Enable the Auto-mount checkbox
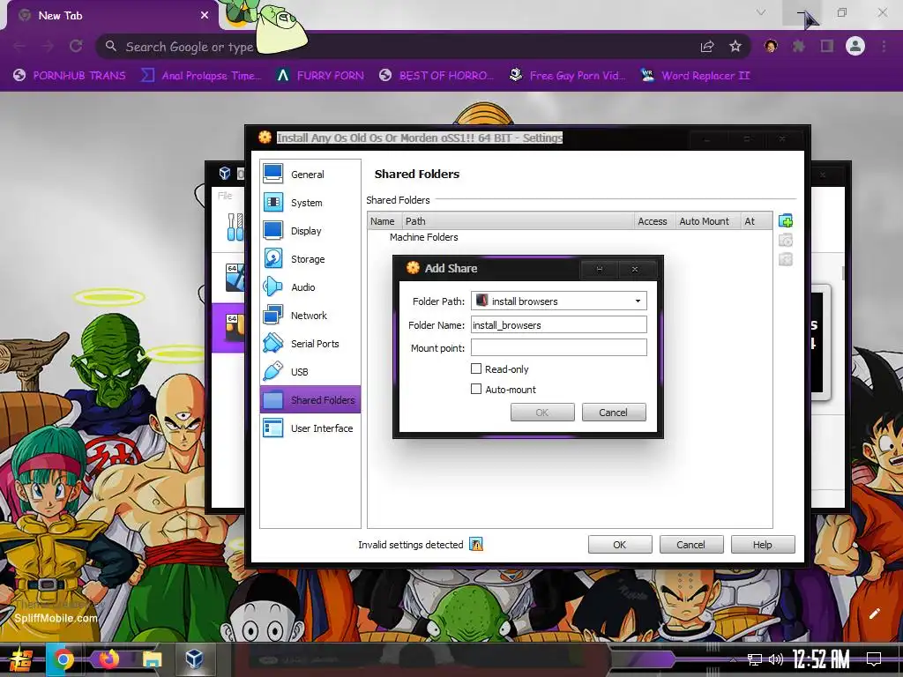 pos(476,389)
